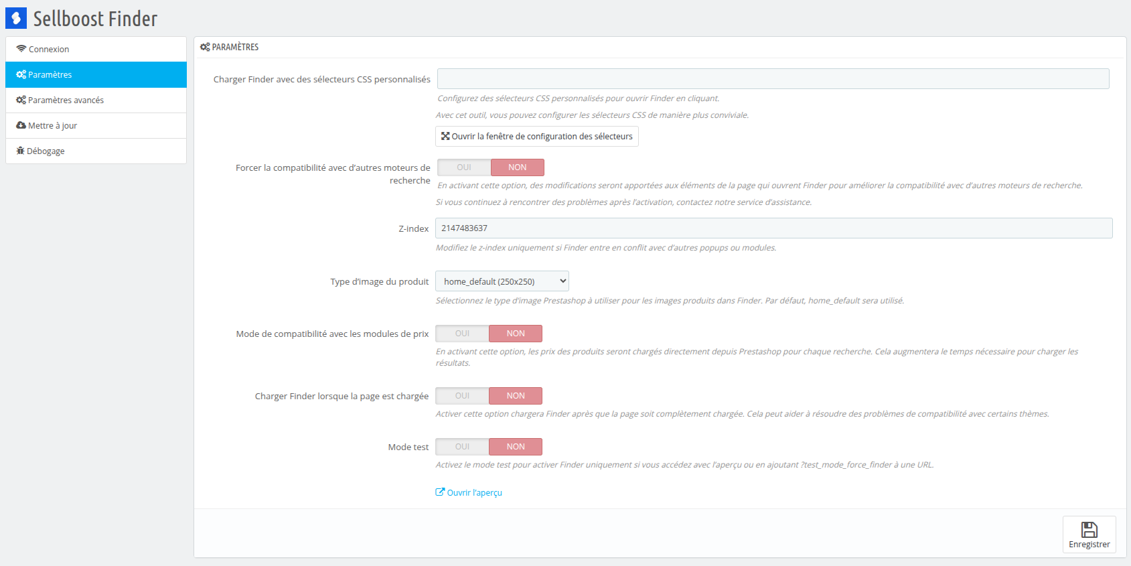
Task: Set search engine compatibility to NON
Action: (x=518, y=167)
